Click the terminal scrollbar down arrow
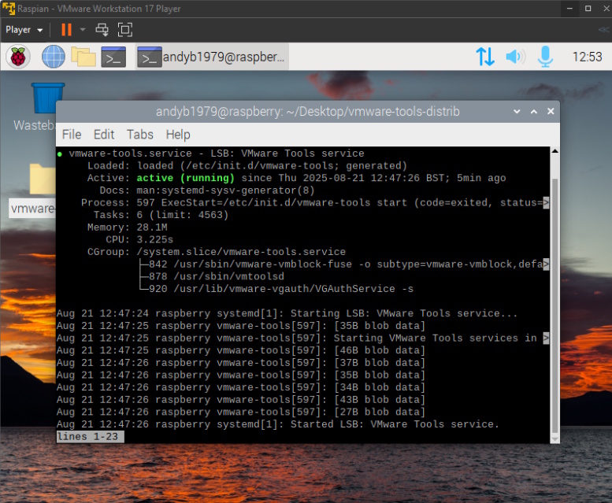 click(x=555, y=439)
